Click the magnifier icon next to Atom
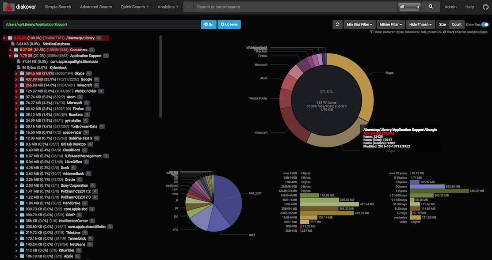This screenshot has width=492, height=260. [80, 97]
